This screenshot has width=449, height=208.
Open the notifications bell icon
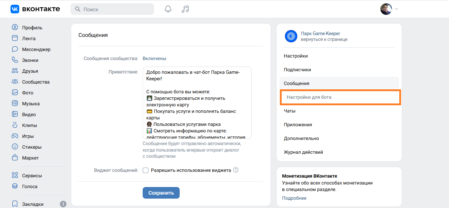point(168,9)
